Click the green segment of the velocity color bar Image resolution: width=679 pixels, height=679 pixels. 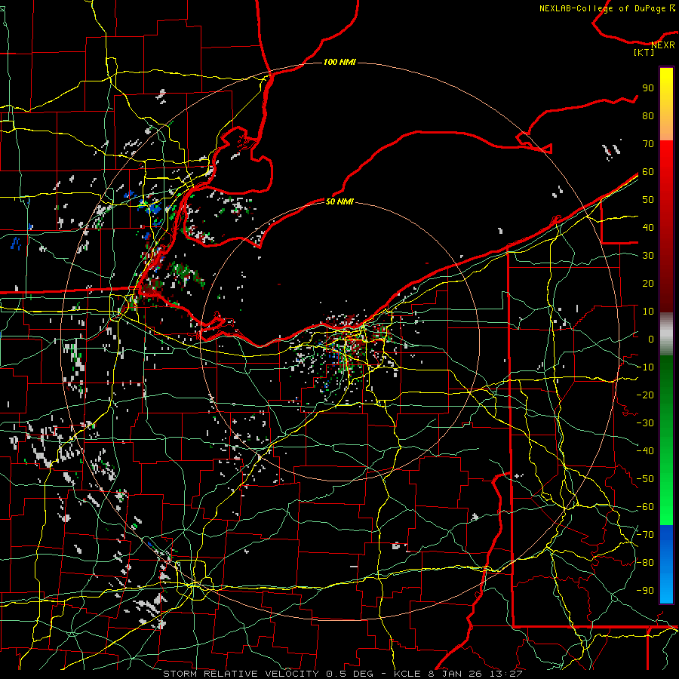666,441
